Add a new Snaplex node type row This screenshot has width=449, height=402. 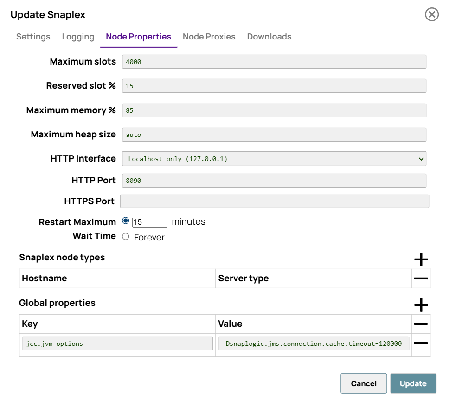pyautogui.click(x=421, y=259)
